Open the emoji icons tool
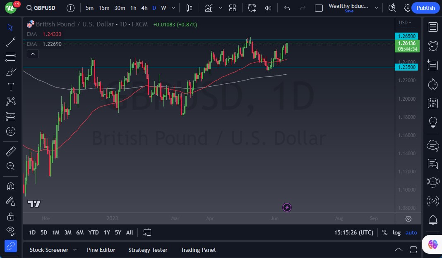The width and height of the screenshot is (442, 258). [10, 131]
